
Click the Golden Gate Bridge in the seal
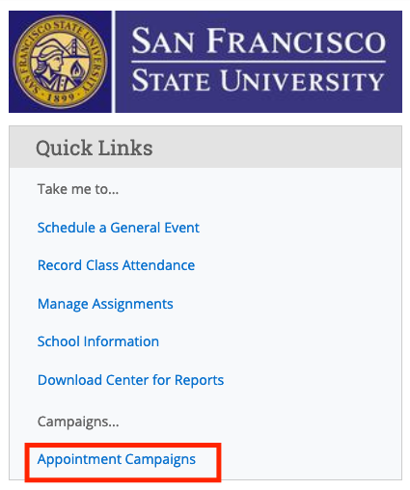(x=76, y=47)
